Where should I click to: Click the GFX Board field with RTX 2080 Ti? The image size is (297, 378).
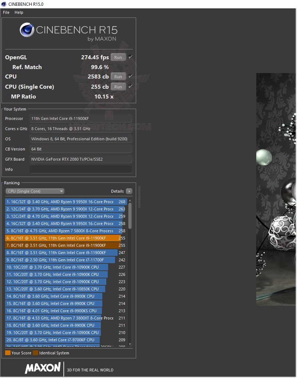81,159
